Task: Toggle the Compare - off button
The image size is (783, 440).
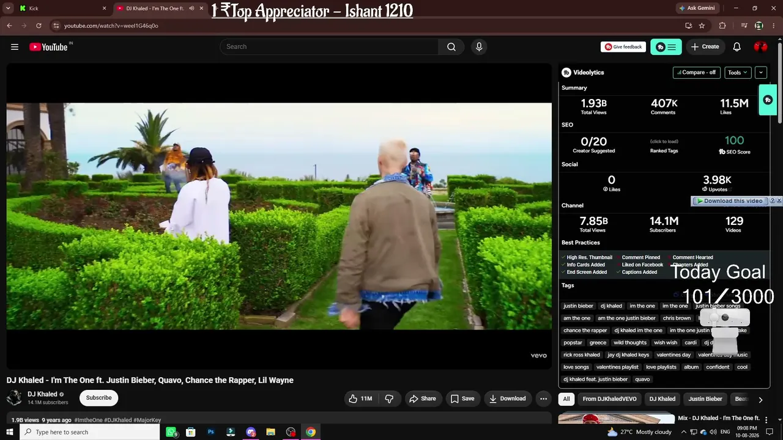Action: (x=697, y=72)
